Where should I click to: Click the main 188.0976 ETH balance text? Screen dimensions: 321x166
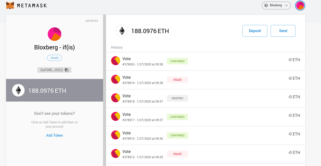click(x=150, y=31)
